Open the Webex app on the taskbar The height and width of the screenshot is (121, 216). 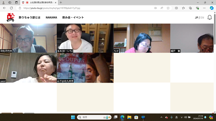click(x=143, y=117)
